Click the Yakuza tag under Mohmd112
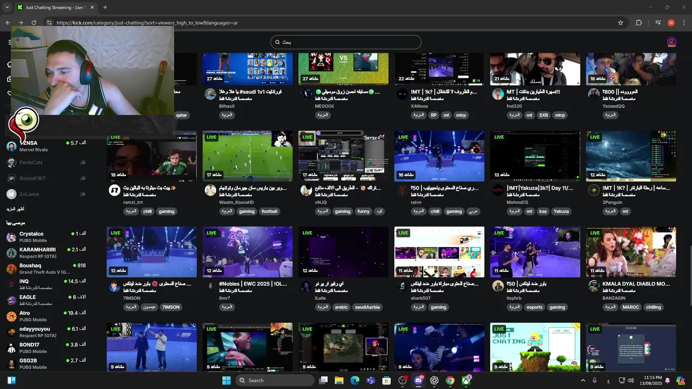This screenshot has height=389, width=692. click(561, 211)
